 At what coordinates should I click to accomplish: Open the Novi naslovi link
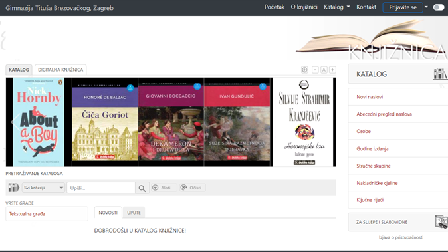(x=370, y=97)
